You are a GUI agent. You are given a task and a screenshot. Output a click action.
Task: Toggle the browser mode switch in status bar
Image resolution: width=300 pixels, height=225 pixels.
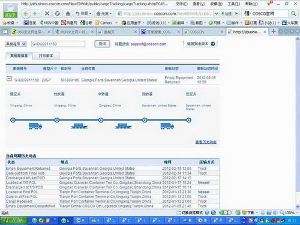190,212
